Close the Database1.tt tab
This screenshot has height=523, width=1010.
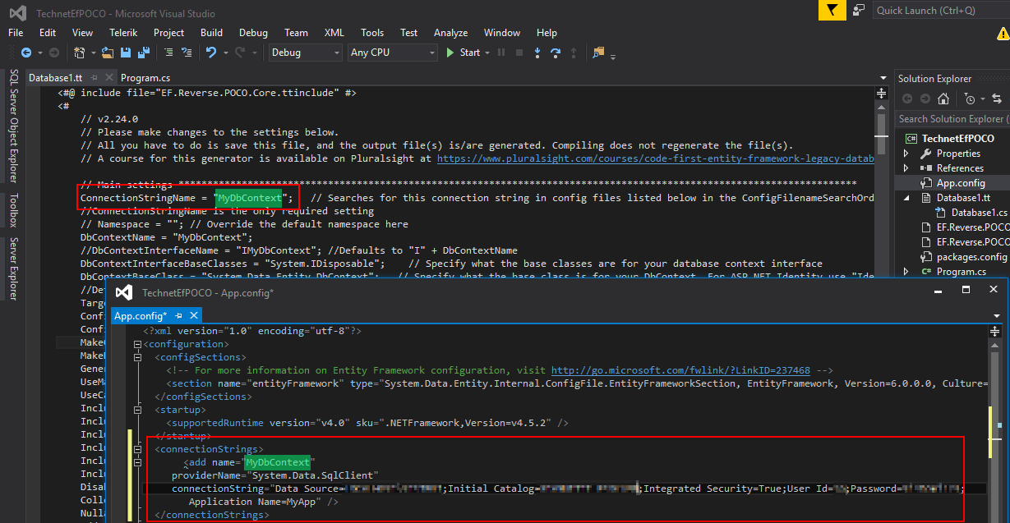tap(111, 78)
